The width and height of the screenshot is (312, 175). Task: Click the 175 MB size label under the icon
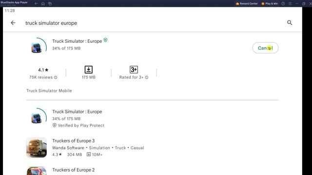click(89, 77)
